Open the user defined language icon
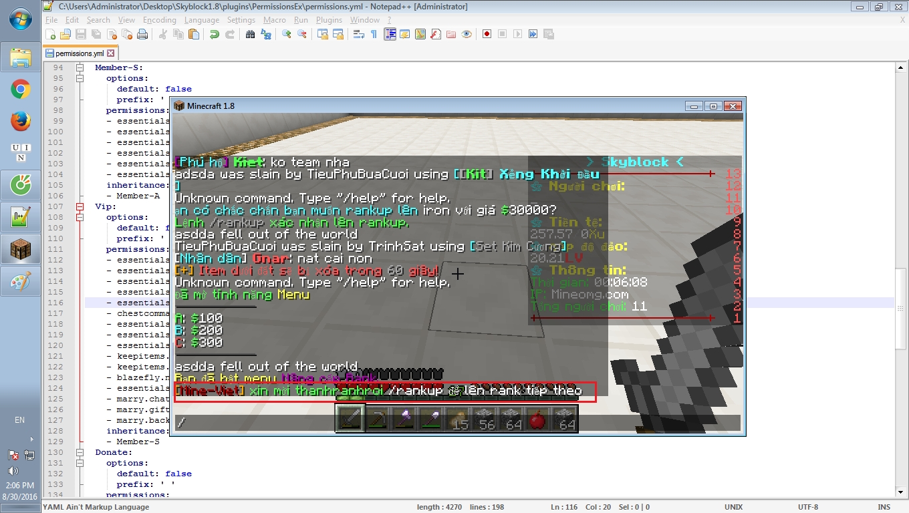 404,34
